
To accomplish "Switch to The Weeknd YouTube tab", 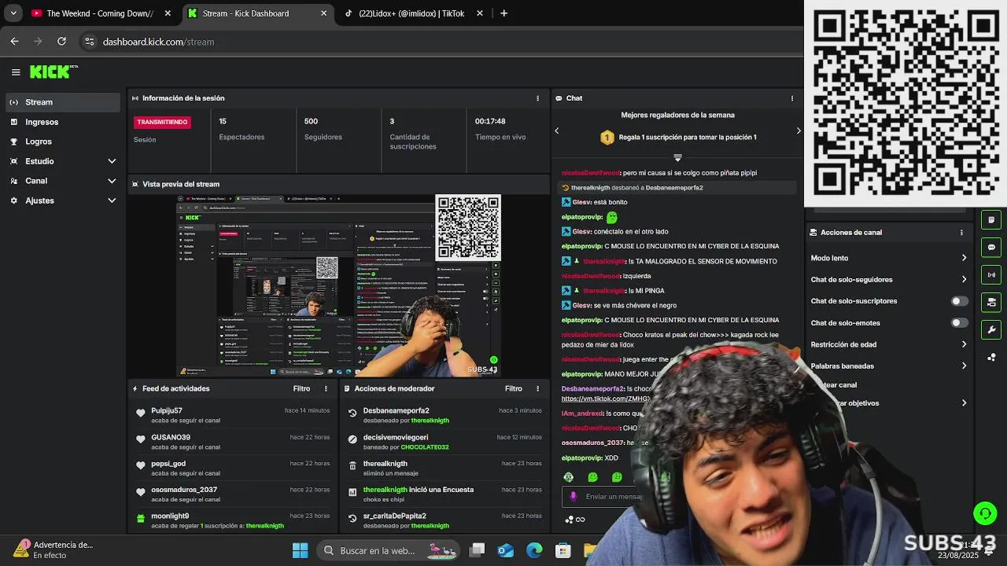I will click(x=101, y=13).
